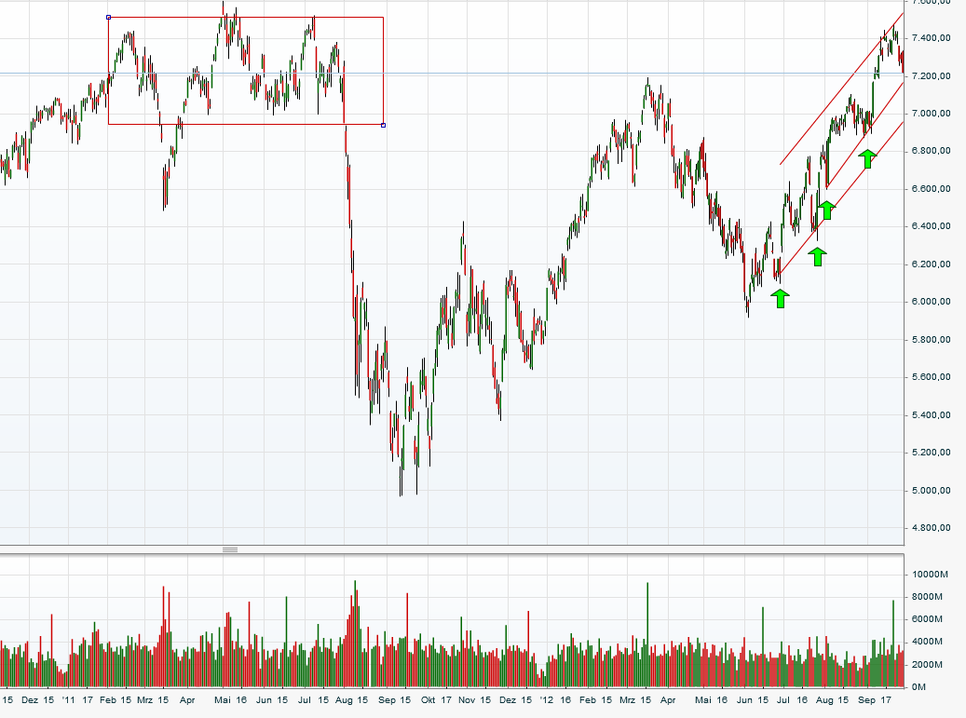Click the 5.800,00 price axis label
Screen dimensions: 966x718
(x=931, y=340)
